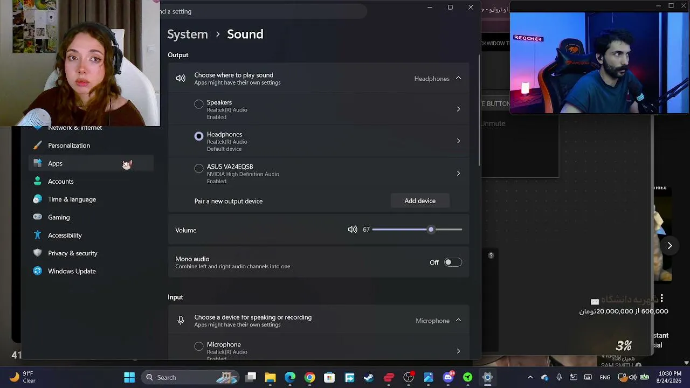Click Unmute in the background window

pos(493,123)
